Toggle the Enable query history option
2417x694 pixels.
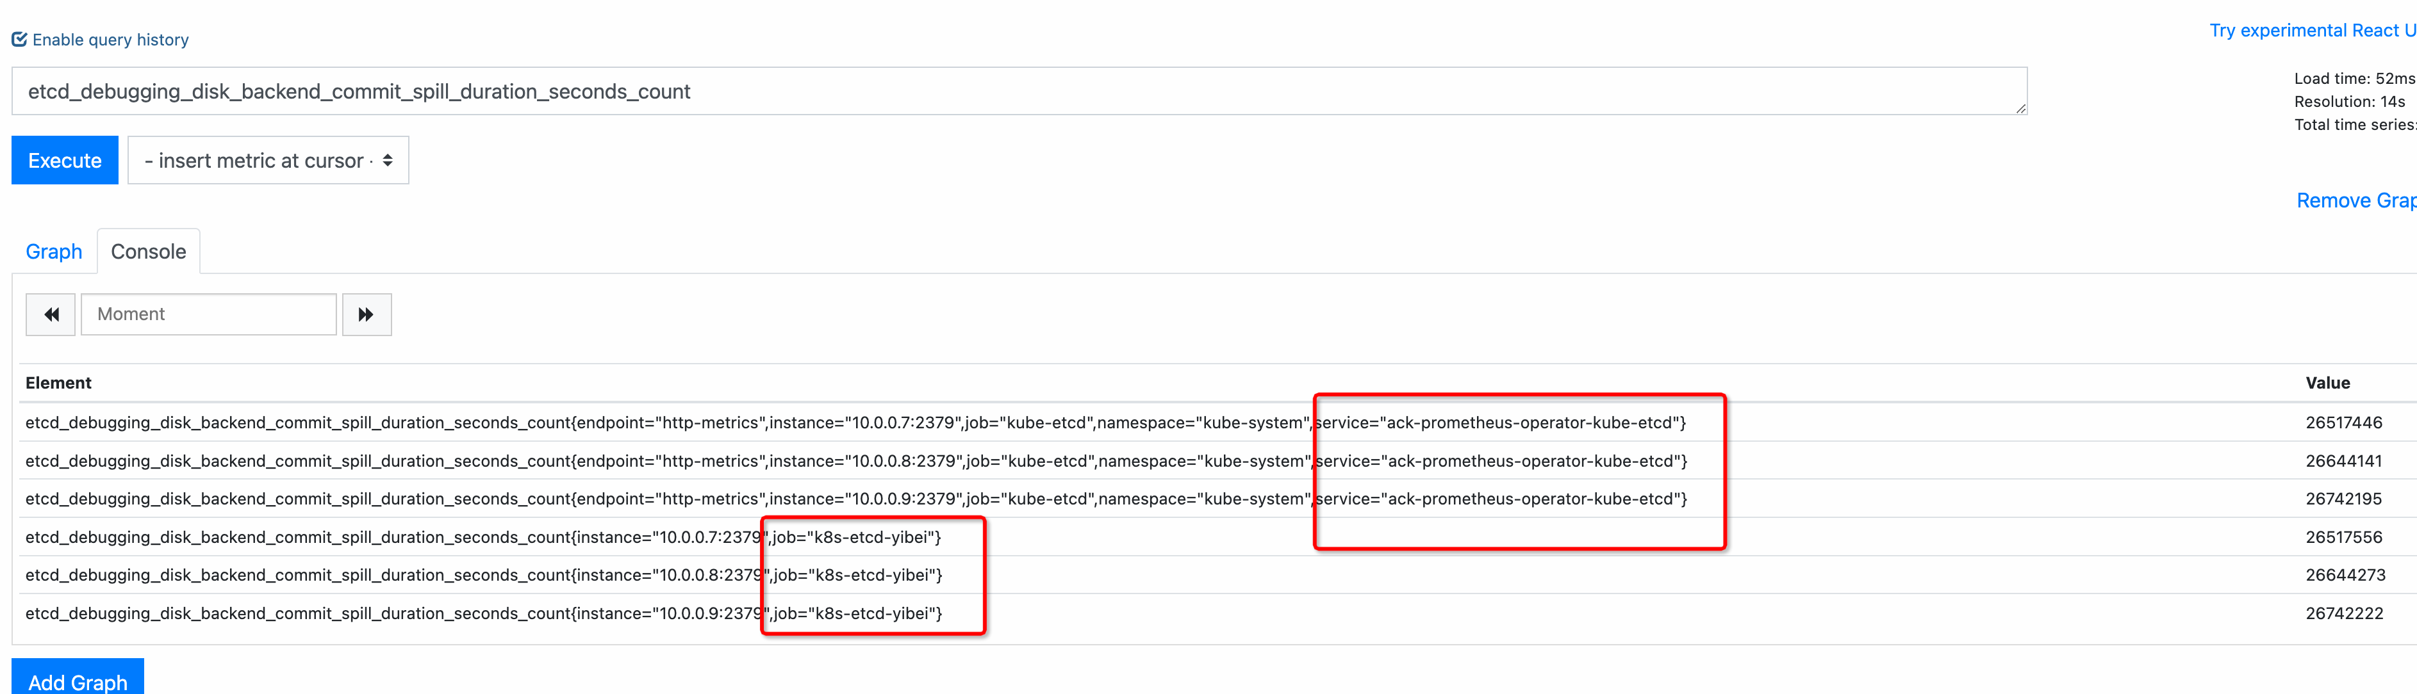(110, 40)
